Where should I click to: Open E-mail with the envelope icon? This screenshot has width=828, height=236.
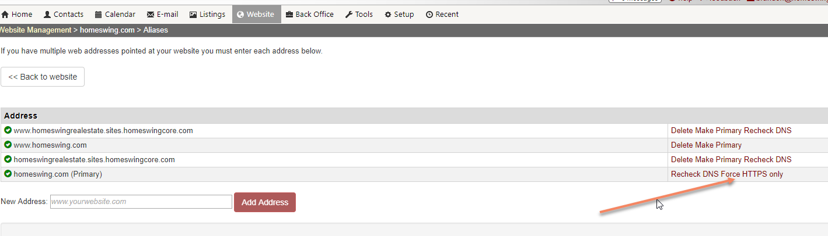(163, 15)
